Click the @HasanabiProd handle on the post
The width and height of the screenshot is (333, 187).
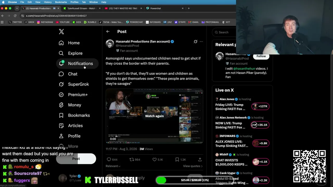point(127,46)
